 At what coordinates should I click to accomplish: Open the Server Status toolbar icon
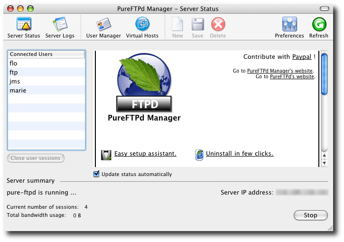[24, 24]
